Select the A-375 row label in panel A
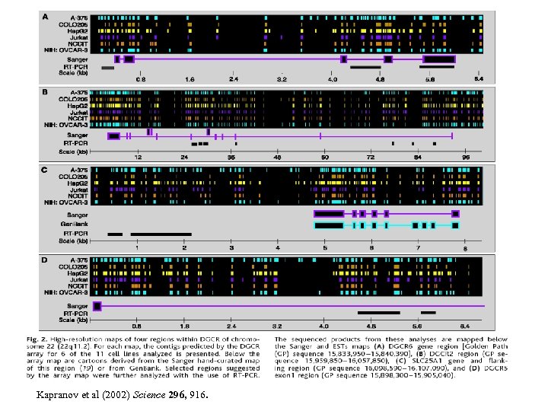 coord(79,18)
